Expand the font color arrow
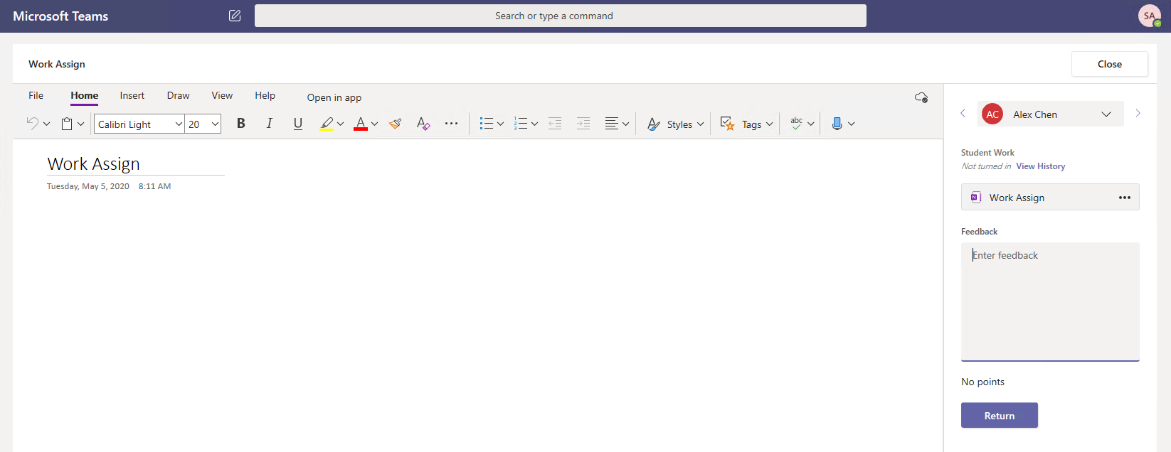The image size is (1171, 452). point(375,124)
